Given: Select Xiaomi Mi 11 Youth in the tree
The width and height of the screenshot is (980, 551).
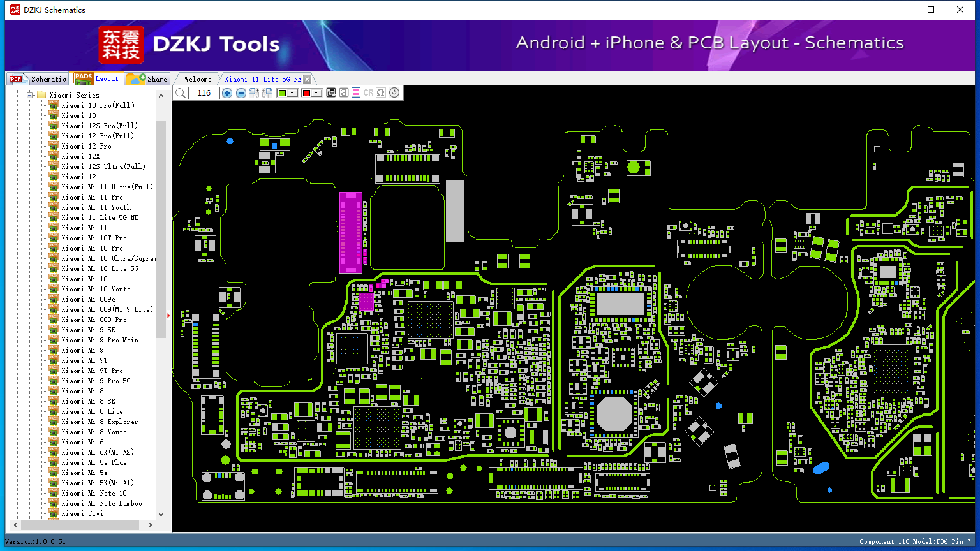Looking at the screenshot, I should pyautogui.click(x=96, y=207).
